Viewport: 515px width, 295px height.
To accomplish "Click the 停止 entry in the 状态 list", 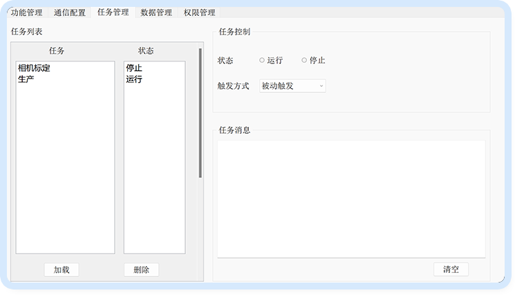I will tap(134, 69).
